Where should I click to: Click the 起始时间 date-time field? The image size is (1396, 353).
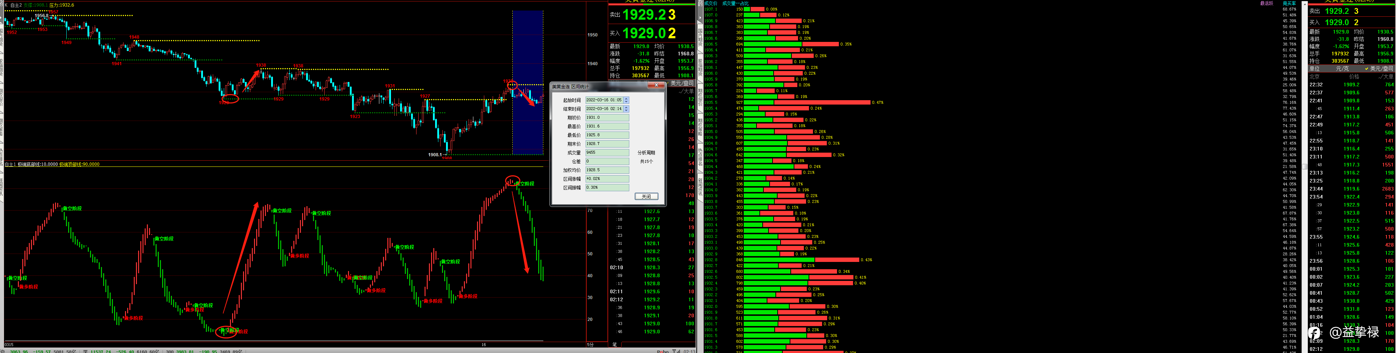(x=604, y=99)
